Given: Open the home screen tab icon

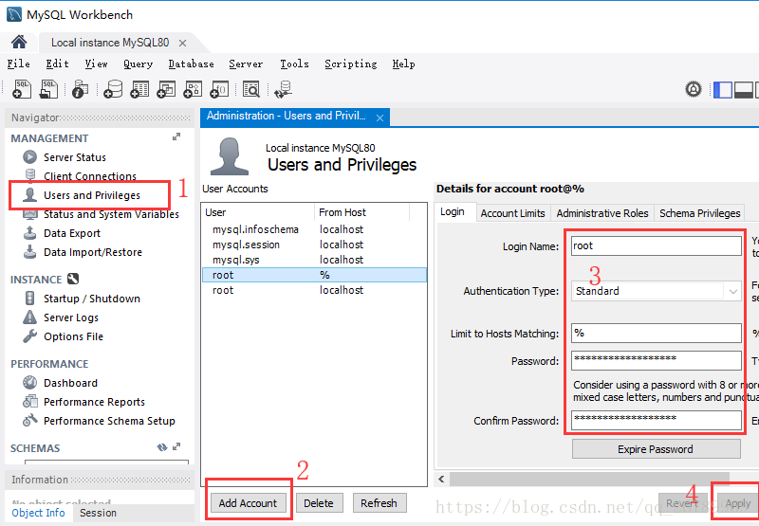Looking at the screenshot, I should [19, 42].
